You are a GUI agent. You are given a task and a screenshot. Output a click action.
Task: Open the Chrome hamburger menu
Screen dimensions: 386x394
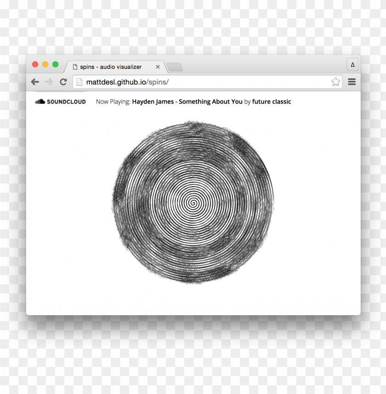pos(352,82)
